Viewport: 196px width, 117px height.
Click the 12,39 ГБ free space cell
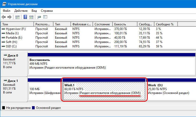click(x=144, y=29)
